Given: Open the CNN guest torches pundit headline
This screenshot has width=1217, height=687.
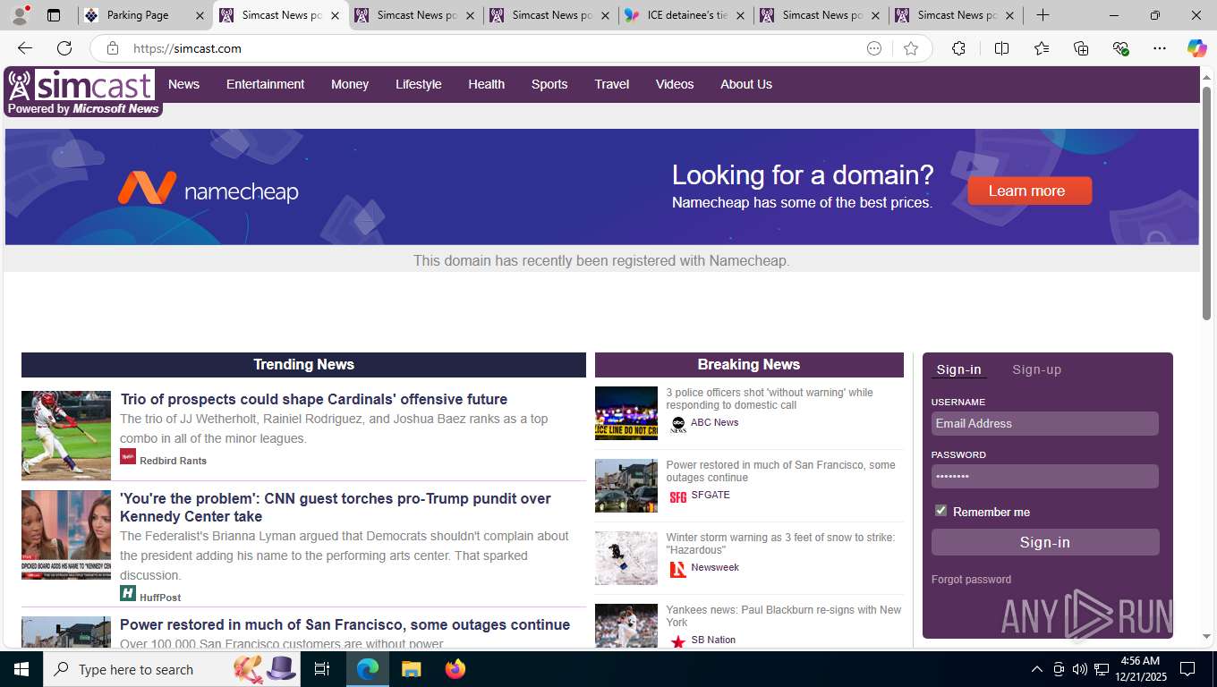Looking at the screenshot, I should point(336,507).
